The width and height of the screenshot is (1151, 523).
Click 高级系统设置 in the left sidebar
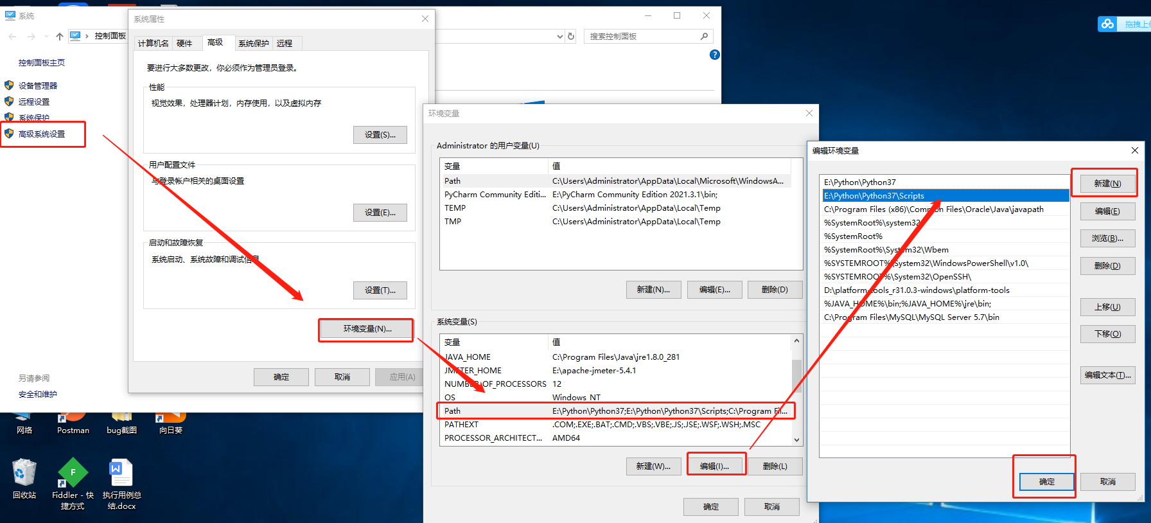click(x=42, y=134)
